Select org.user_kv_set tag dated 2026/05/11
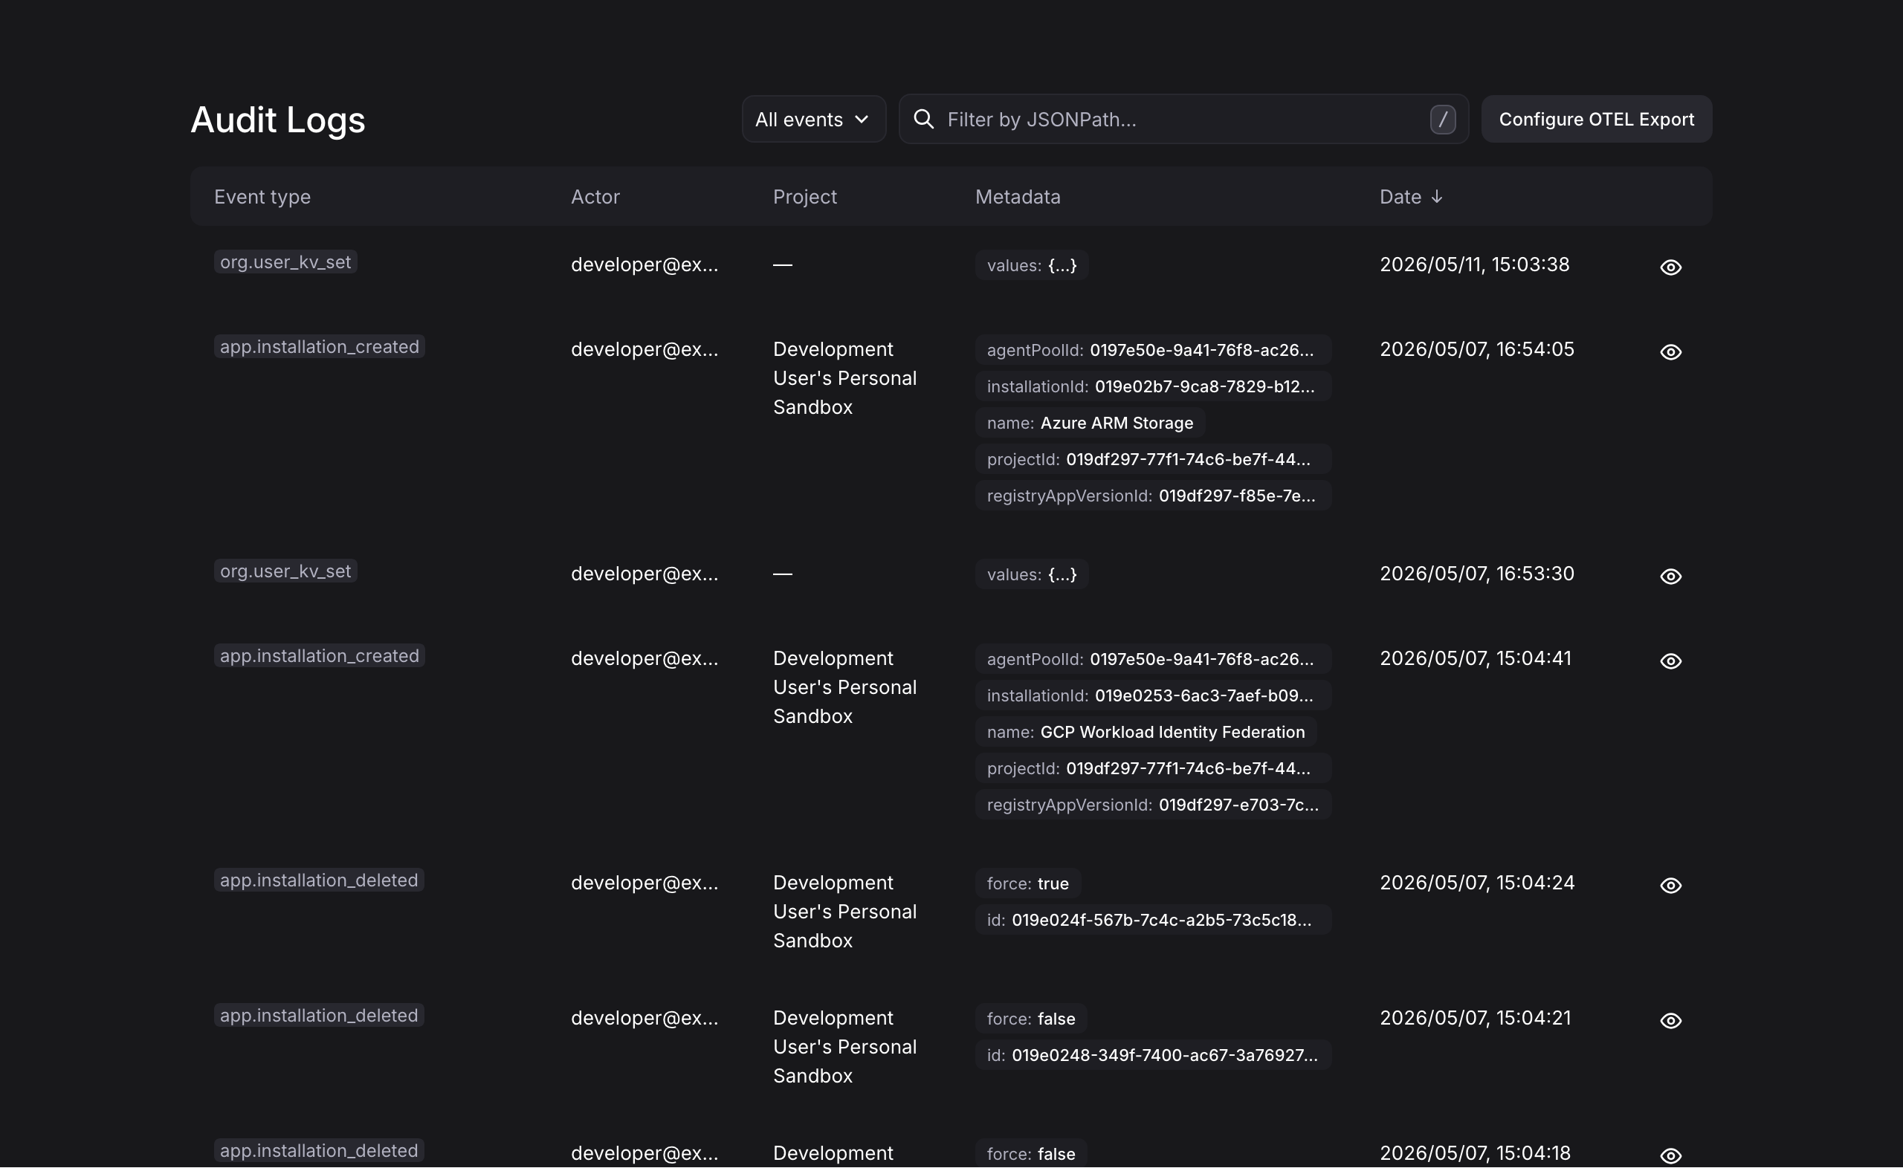The width and height of the screenshot is (1903, 1168). coord(285,262)
